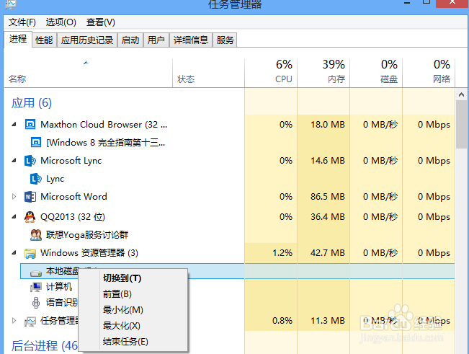Screen dimensions: 469x354
Task: Click the Task Manager title bar icon
Action: coord(11,4)
